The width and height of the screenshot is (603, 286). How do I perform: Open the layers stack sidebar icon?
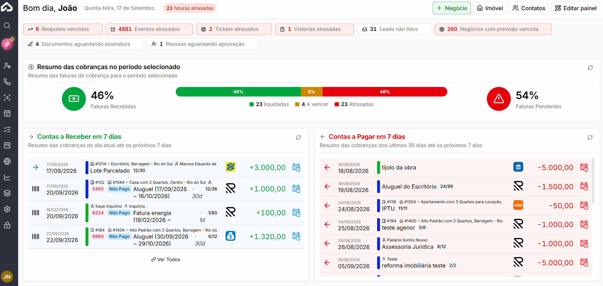click(7, 193)
